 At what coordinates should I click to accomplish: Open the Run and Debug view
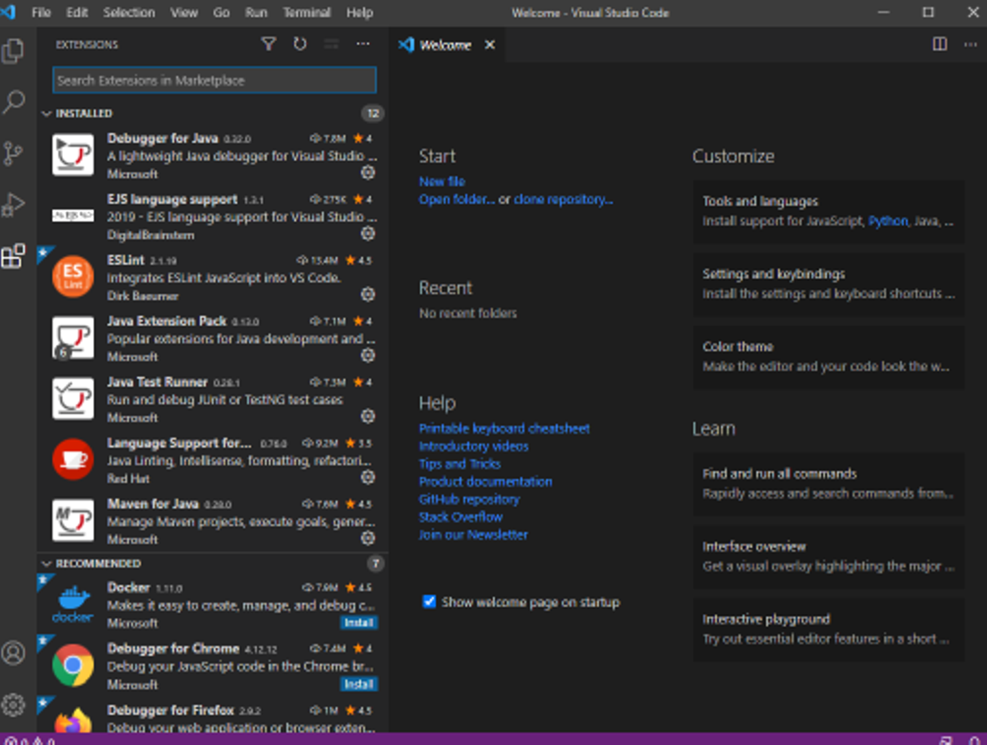click(x=14, y=204)
